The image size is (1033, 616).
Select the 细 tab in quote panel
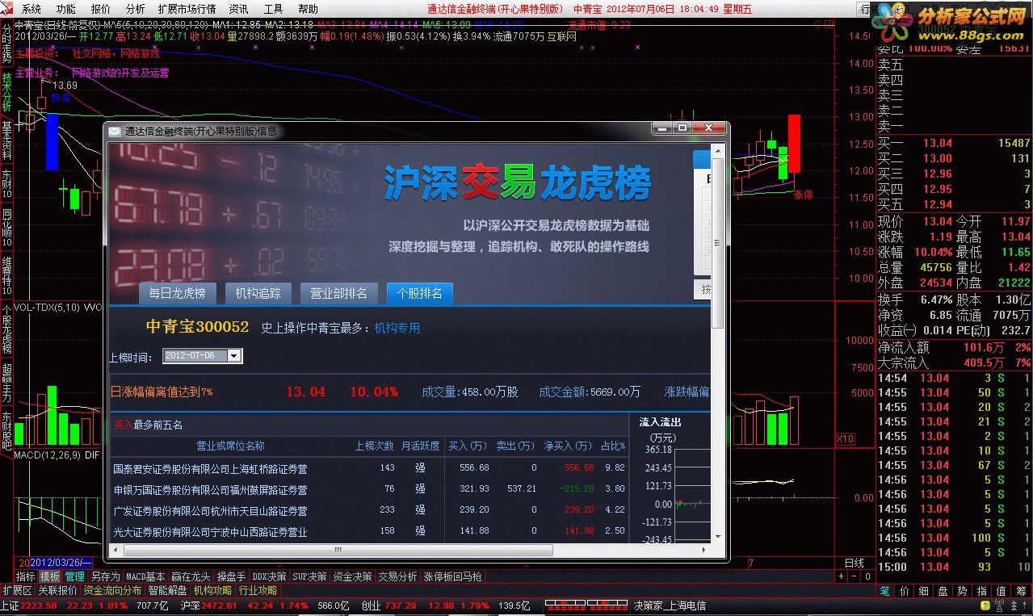(x=924, y=591)
